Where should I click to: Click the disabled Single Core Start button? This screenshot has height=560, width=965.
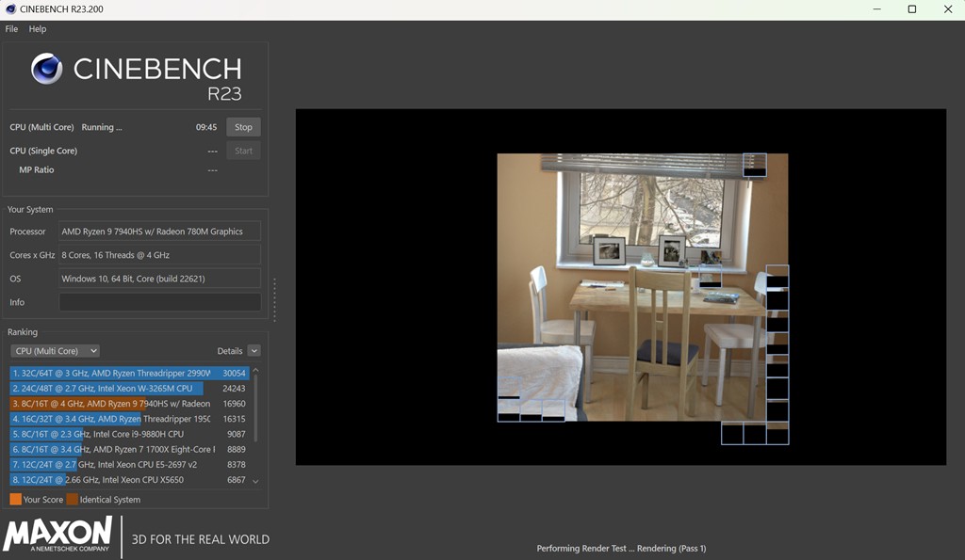[x=243, y=151]
